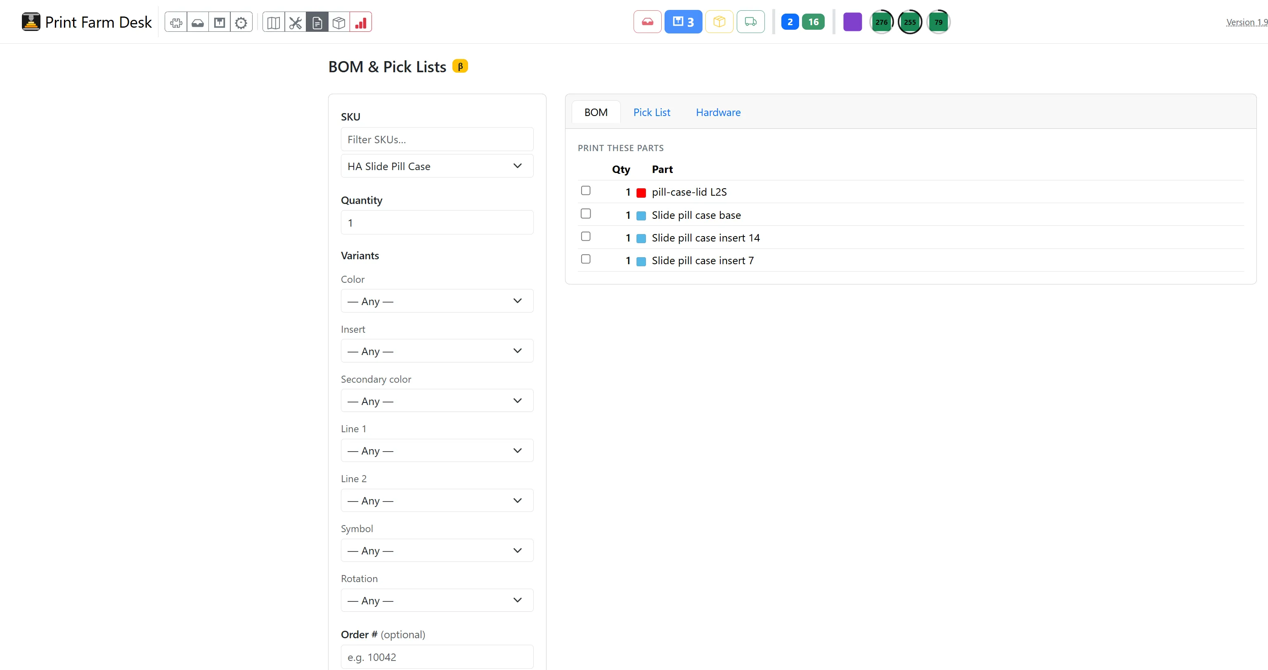Open the red bar chart icon
This screenshot has width=1268, height=670.
pos(361,22)
